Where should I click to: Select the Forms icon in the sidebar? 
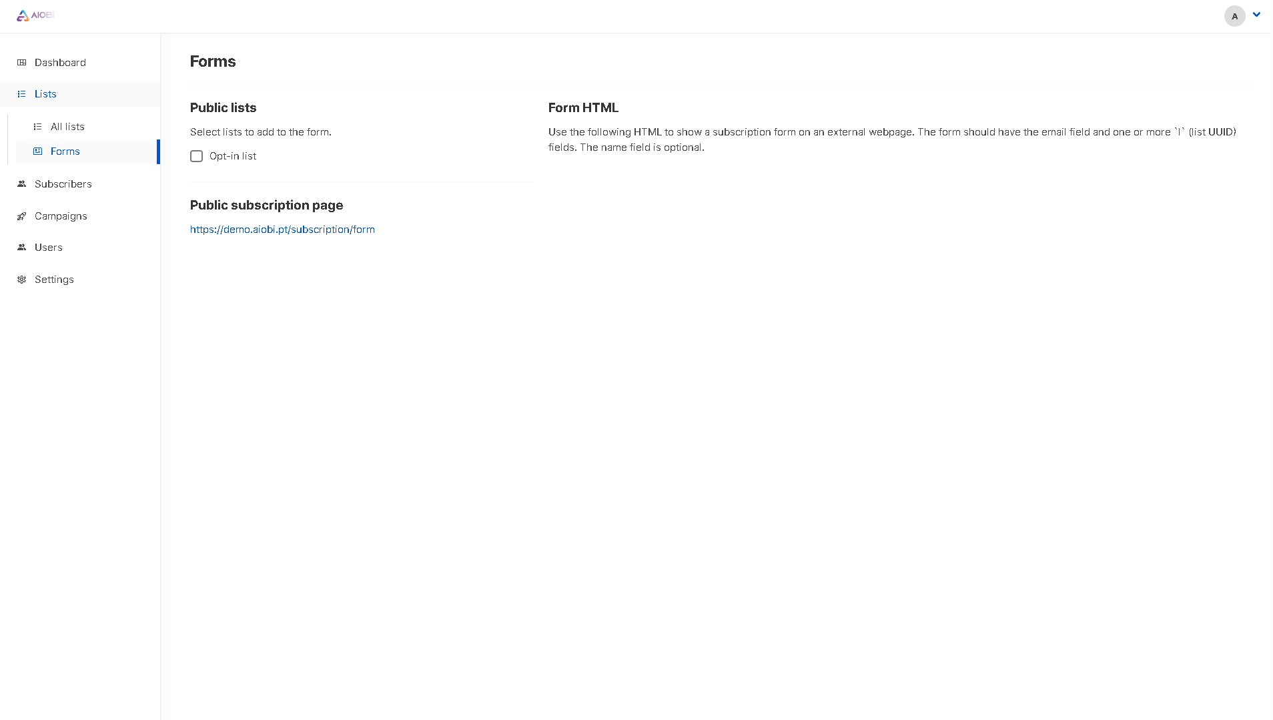pos(38,151)
